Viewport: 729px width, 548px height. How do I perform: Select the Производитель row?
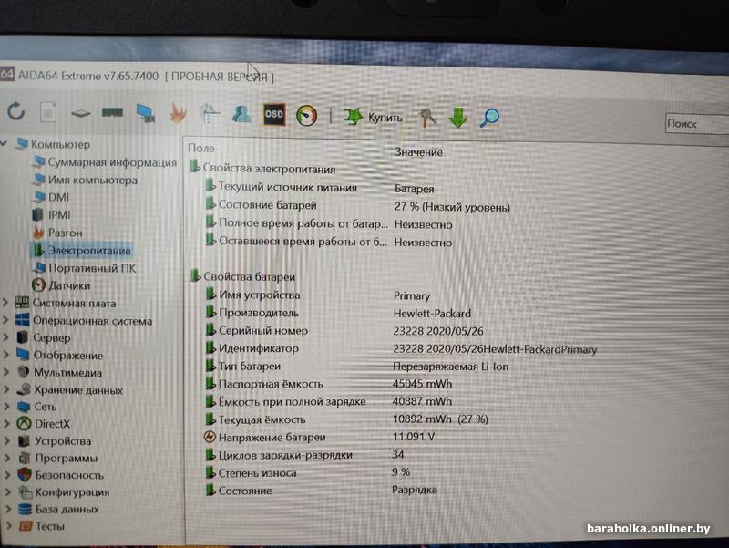pos(338,313)
